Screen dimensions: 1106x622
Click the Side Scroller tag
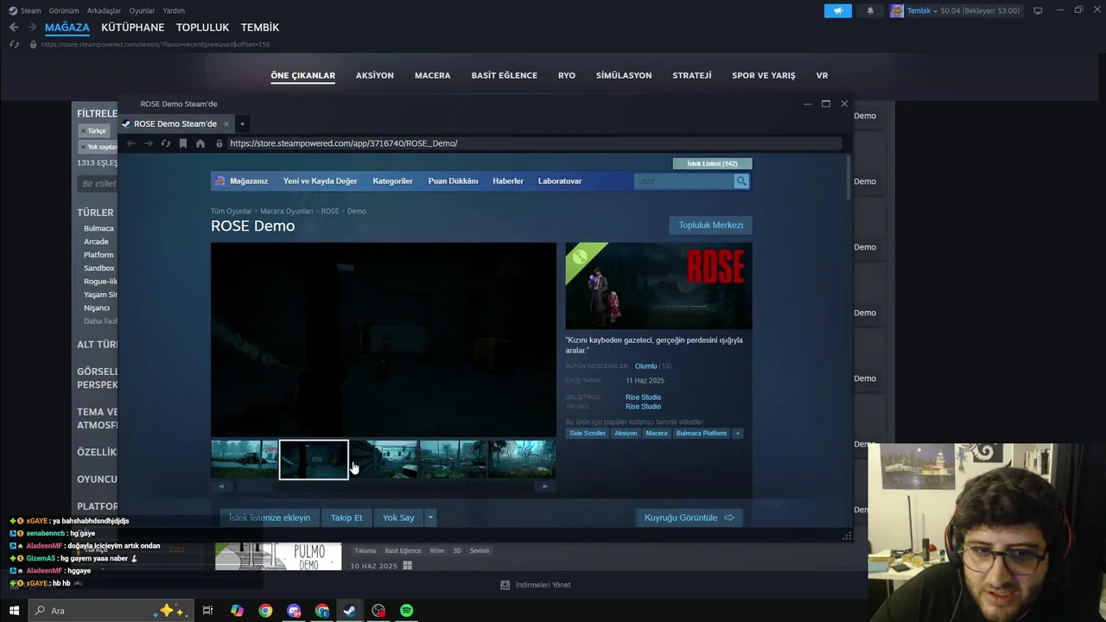[588, 433]
